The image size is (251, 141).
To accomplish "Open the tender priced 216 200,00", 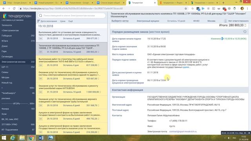I will pyautogui.click(x=71, y=129).
